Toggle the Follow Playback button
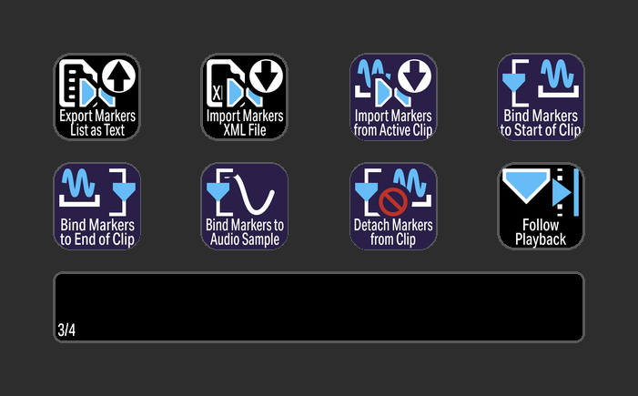Viewport: 638px width, 396px height. [x=541, y=207]
